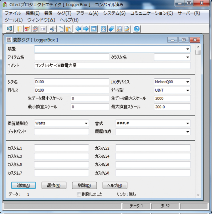Open the システム(S) menu
The width and height of the screenshot is (212, 214).
pyautogui.click(x=114, y=13)
